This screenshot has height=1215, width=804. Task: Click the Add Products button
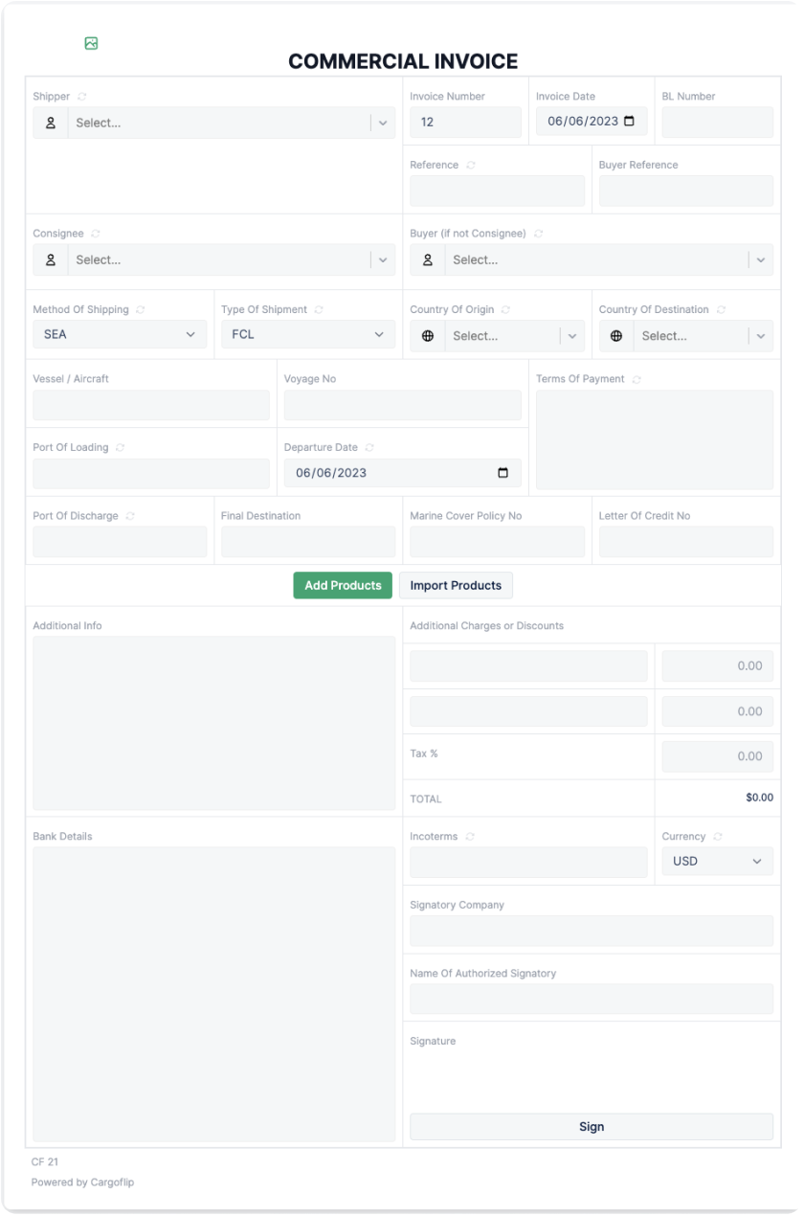(x=343, y=585)
